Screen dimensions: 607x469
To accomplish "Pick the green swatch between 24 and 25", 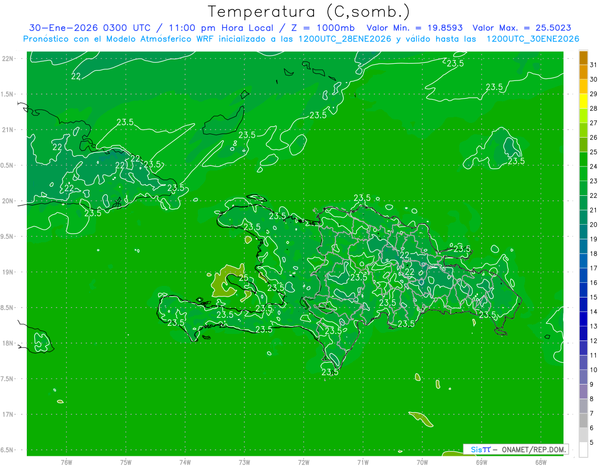I will 583,159.
